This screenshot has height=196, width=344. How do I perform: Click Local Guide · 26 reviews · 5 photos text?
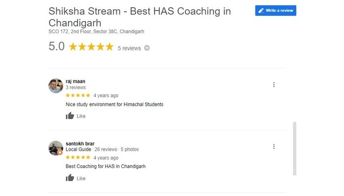[102, 149]
